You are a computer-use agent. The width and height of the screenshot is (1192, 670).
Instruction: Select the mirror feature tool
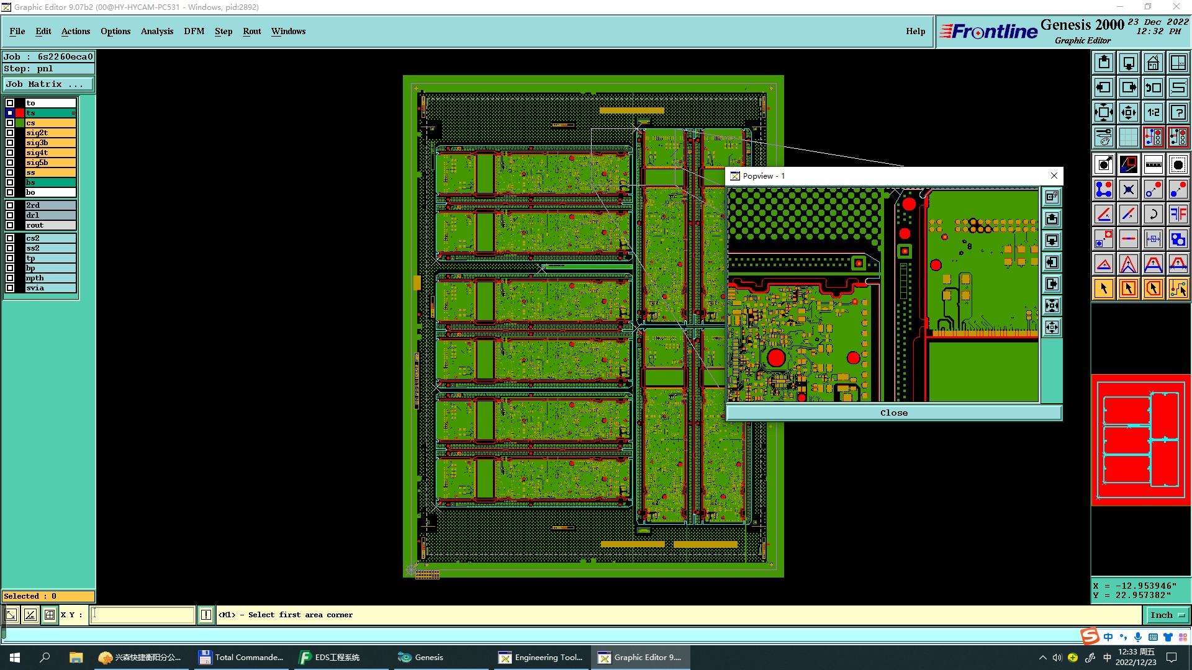coord(1178,215)
